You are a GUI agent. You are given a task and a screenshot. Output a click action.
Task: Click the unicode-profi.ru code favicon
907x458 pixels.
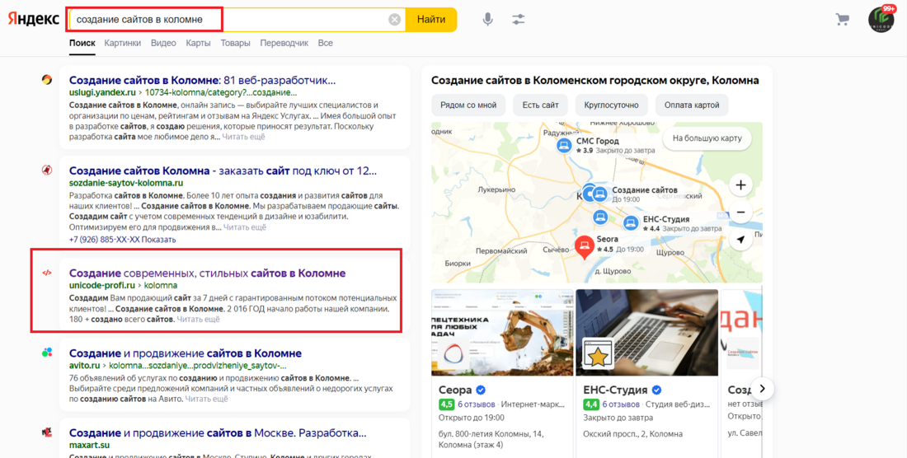click(47, 273)
